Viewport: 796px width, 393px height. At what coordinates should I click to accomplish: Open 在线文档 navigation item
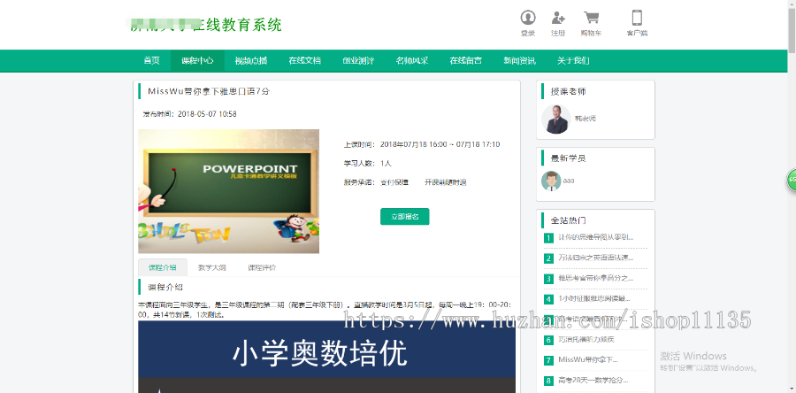(304, 60)
